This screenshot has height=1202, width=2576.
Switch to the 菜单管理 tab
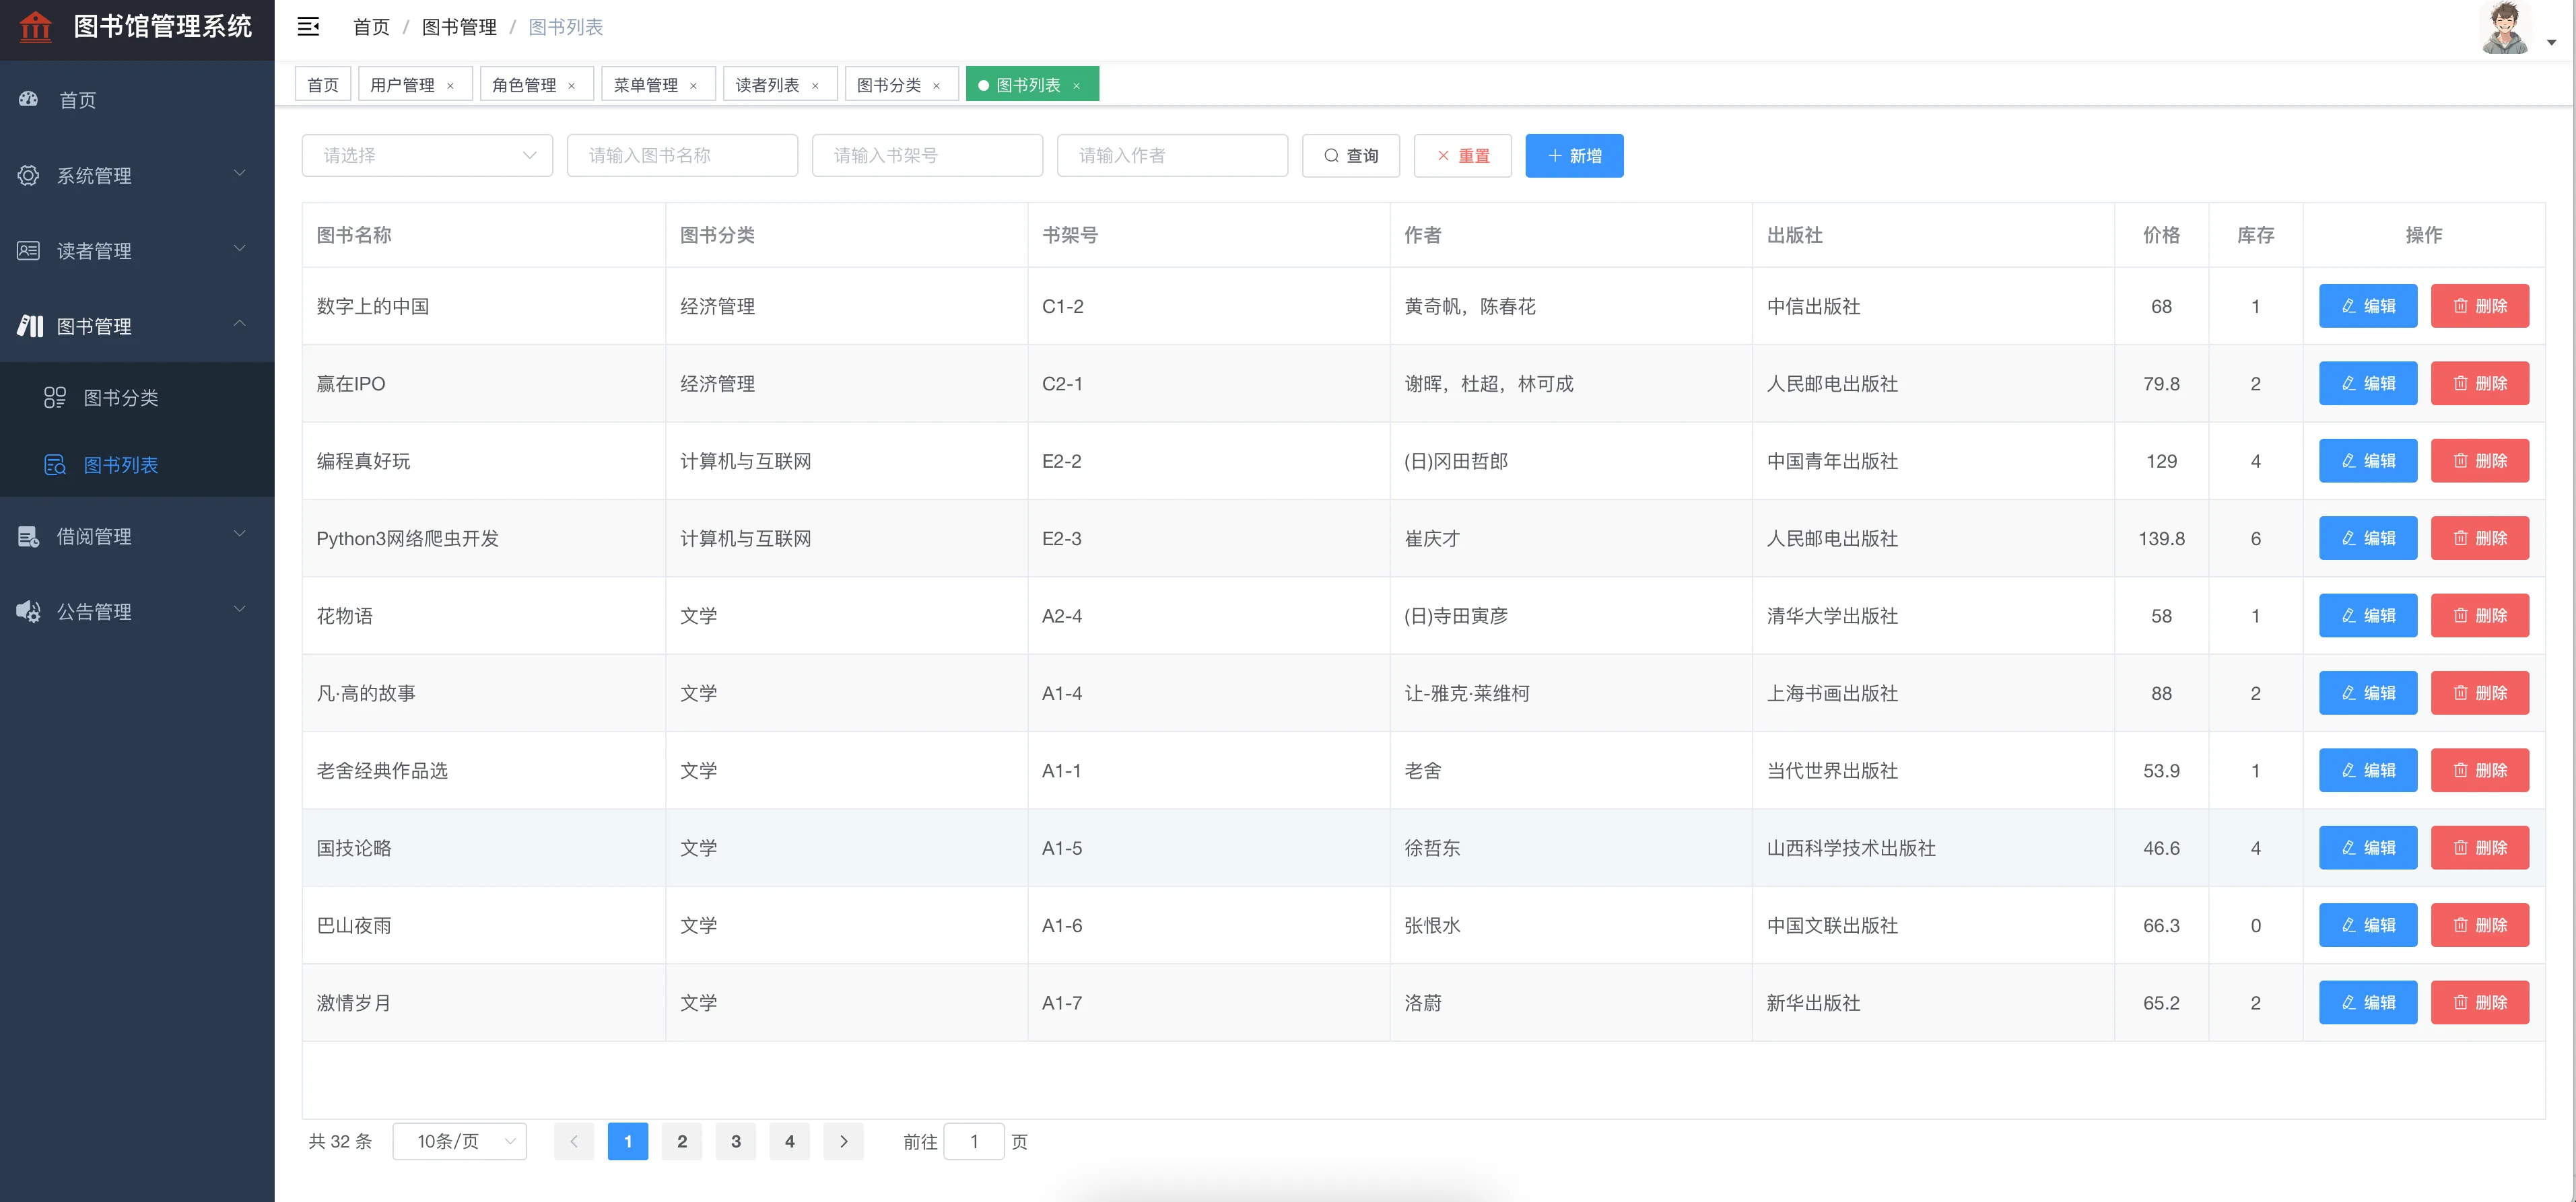point(645,85)
